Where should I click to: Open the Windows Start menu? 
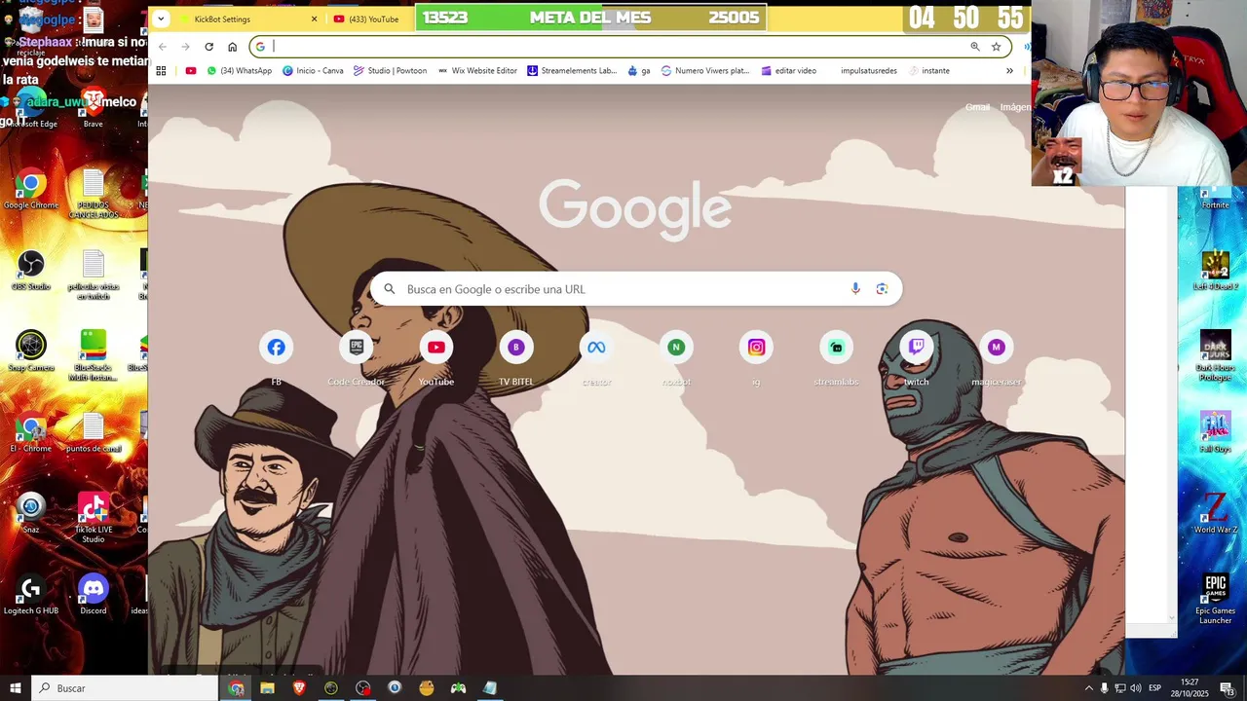[16, 688]
